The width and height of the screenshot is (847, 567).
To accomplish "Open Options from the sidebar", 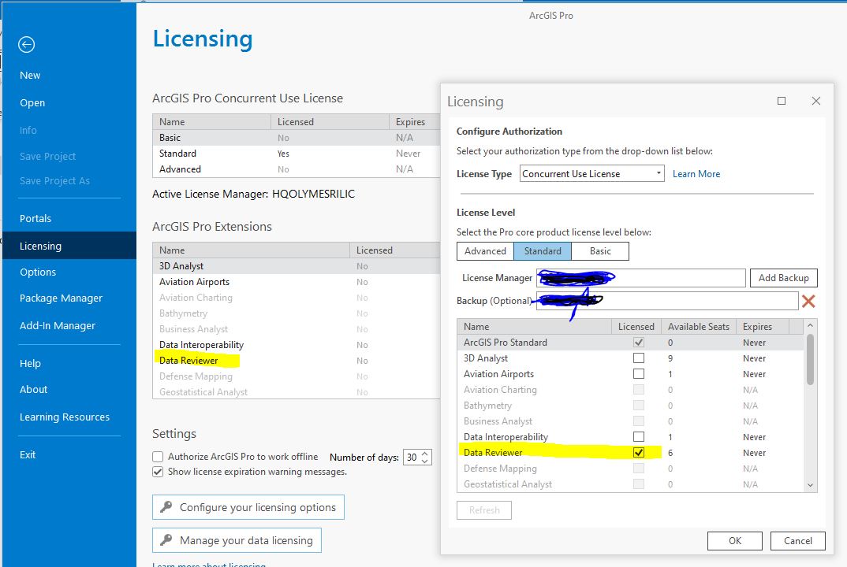I will 40,272.
